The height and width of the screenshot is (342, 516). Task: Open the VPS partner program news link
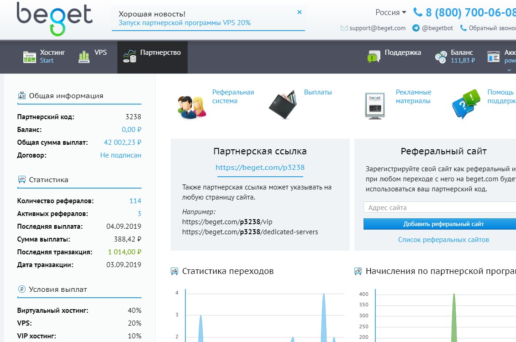(x=184, y=23)
